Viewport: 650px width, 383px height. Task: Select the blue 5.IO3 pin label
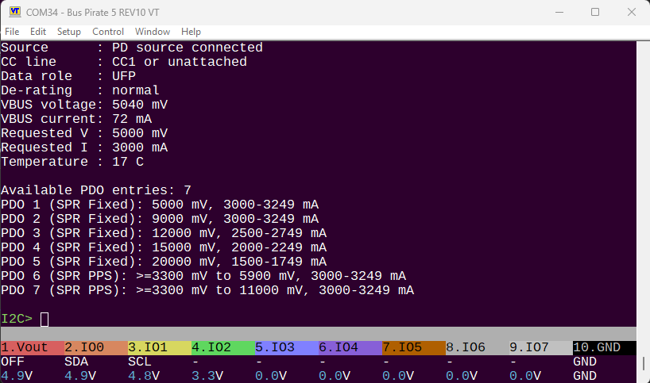pyautogui.click(x=286, y=347)
